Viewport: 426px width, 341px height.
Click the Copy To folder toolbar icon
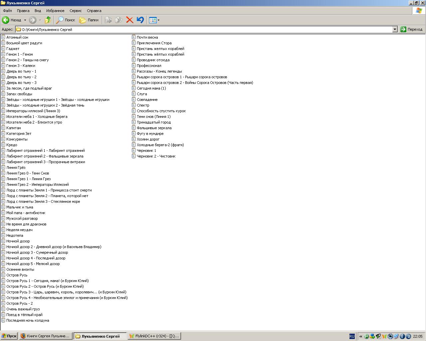[119, 20]
